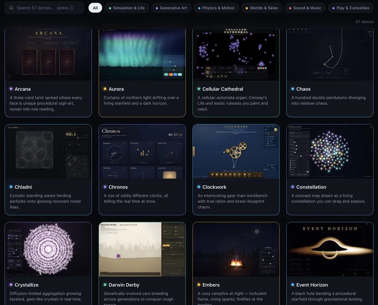Open the Constellation demo title link
Image resolution: width=378 pixels, height=305 pixels.
point(311,187)
